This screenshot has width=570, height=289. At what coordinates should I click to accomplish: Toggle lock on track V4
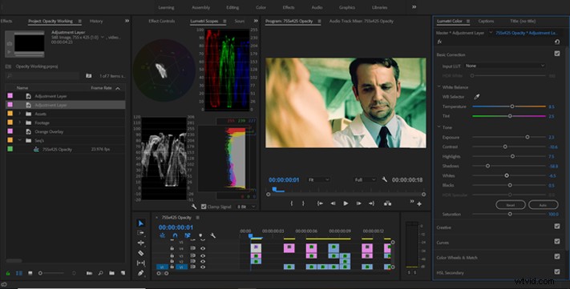click(x=172, y=248)
